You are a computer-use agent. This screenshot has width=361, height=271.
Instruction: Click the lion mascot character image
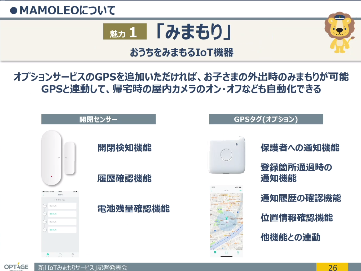point(340,32)
